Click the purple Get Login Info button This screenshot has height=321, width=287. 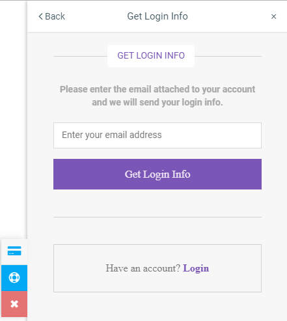pyautogui.click(x=157, y=174)
